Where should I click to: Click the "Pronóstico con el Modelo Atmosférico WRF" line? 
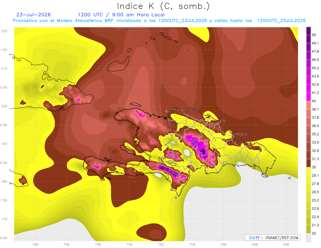click(159, 21)
